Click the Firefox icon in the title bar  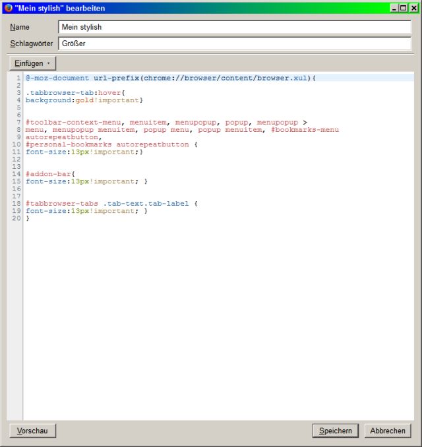point(8,8)
